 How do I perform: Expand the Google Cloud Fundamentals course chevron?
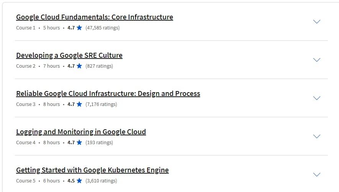pyautogui.click(x=317, y=22)
